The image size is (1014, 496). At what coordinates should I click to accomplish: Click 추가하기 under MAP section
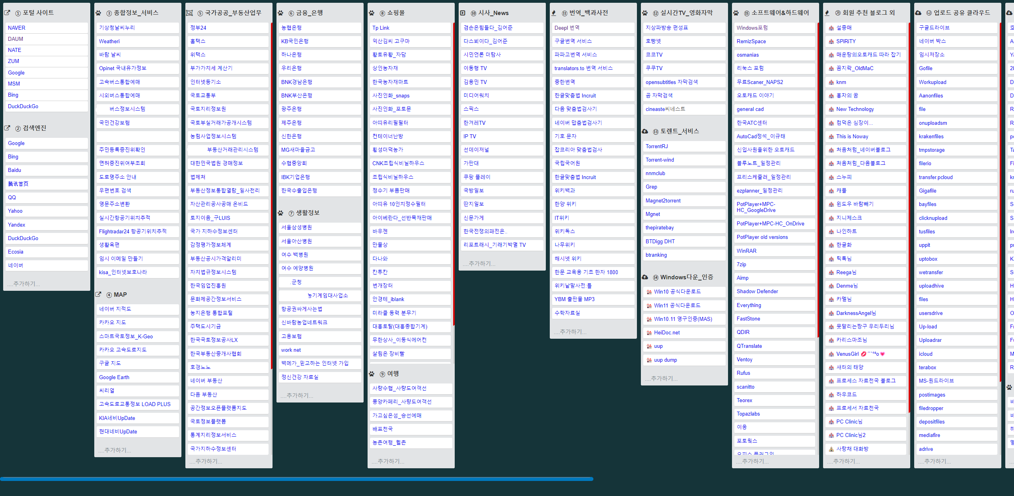[114, 450]
